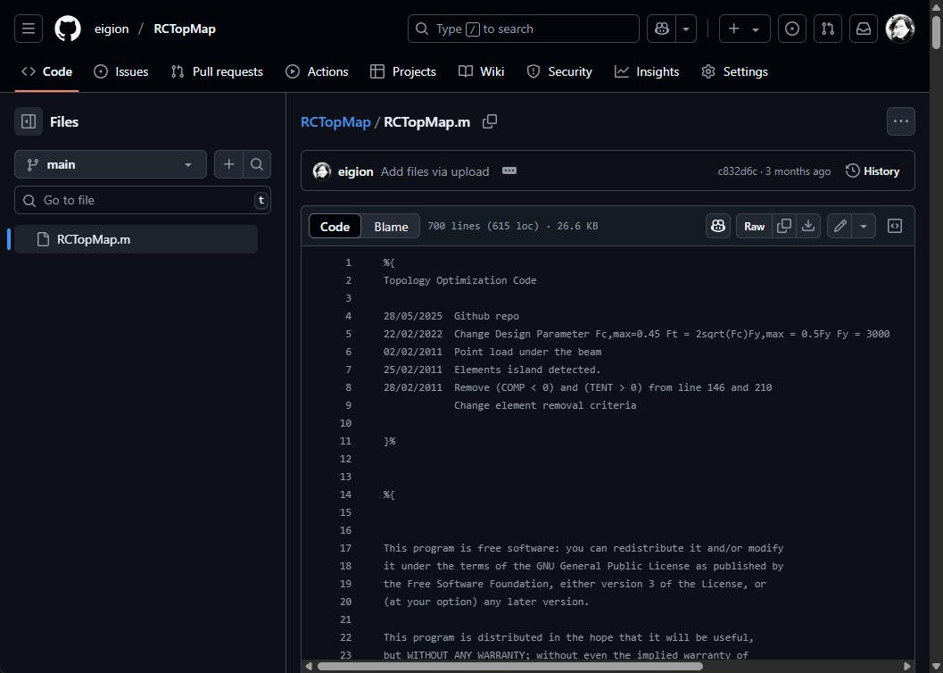Open the notifications inbox icon

coord(863,29)
